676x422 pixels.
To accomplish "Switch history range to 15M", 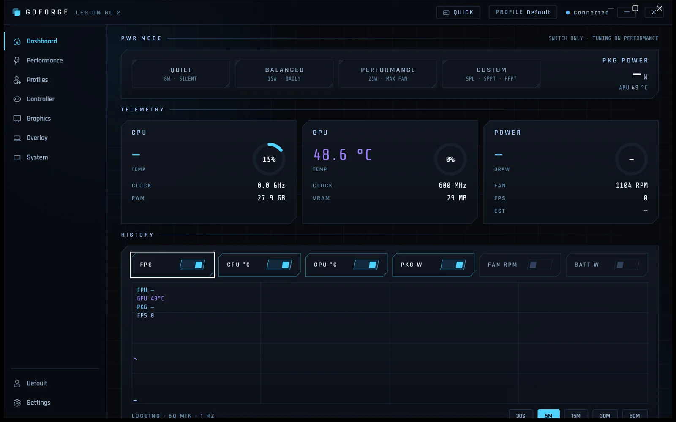I will point(576,415).
